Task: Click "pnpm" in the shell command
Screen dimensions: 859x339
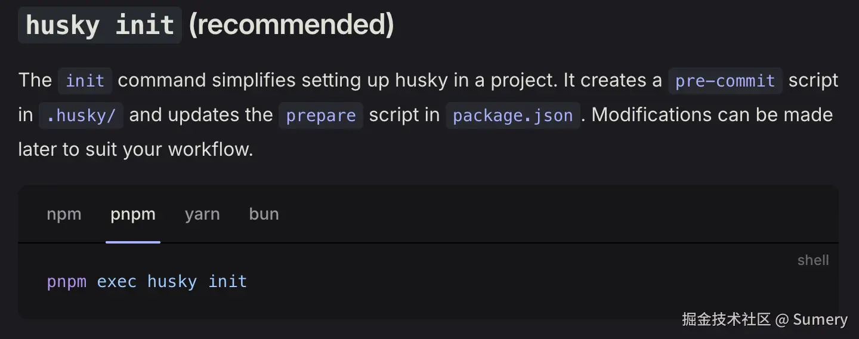Action: [67, 282]
